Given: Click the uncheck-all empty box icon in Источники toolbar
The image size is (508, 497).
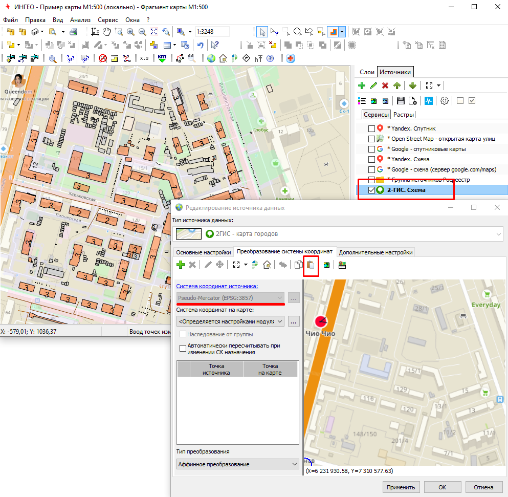Looking at the screenshot, I should click(x=460, y=101).
